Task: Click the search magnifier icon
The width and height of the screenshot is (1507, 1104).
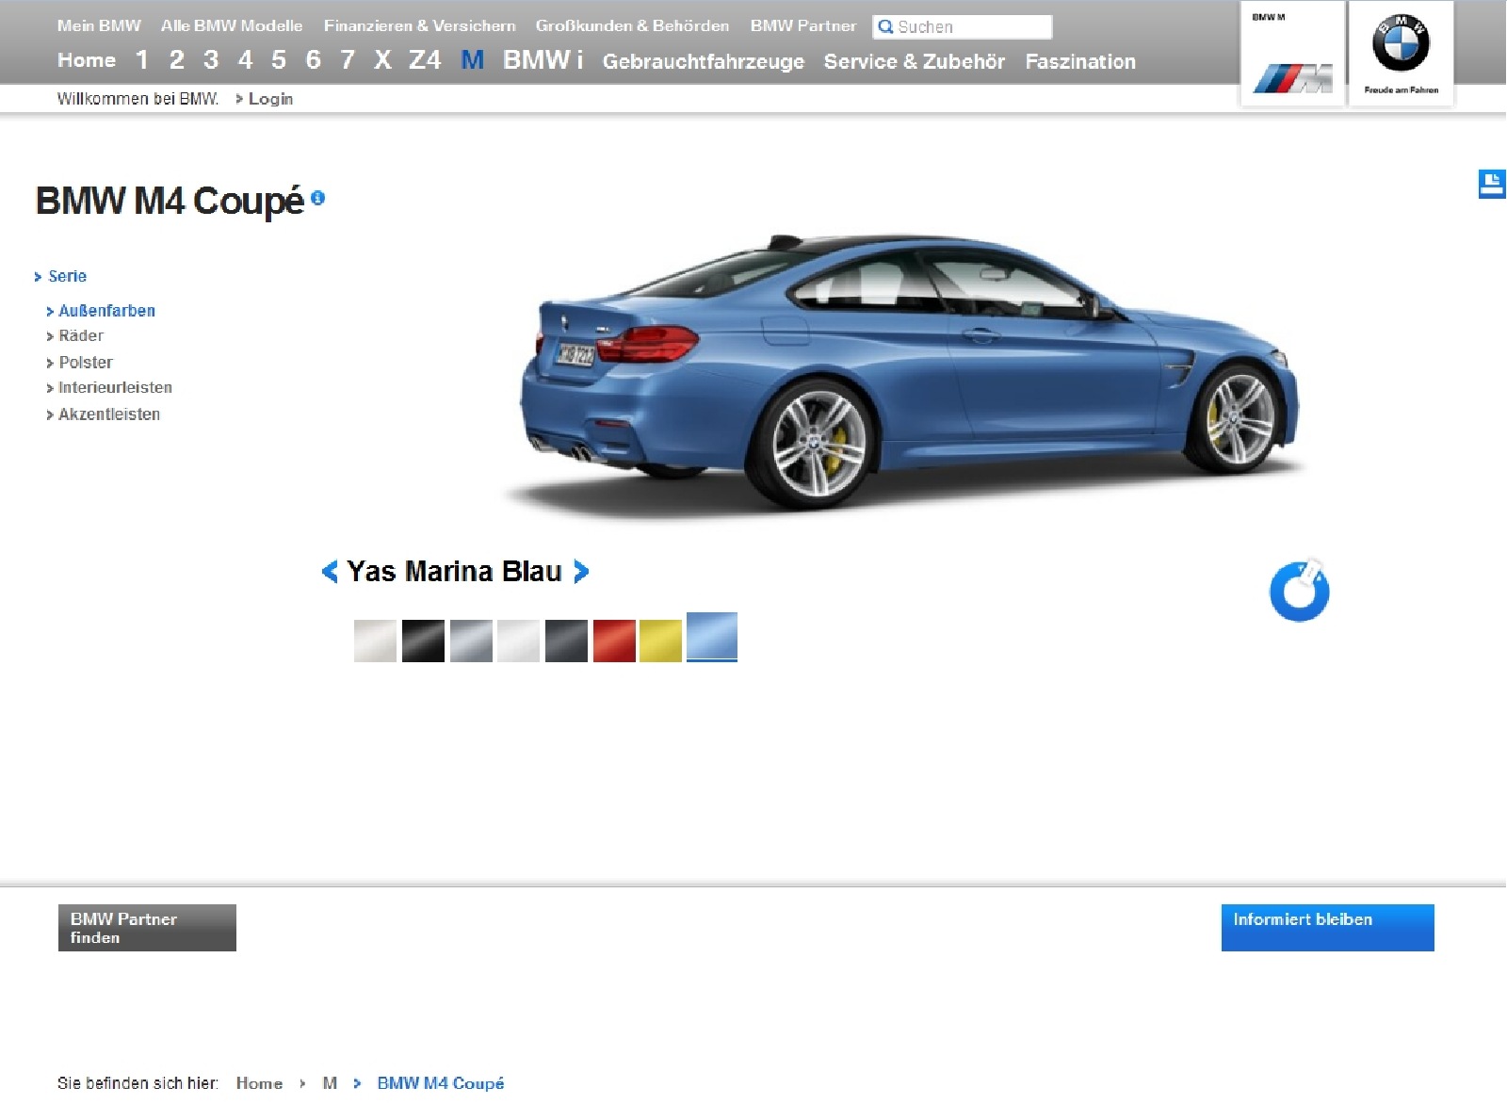Action: [885, 26]
